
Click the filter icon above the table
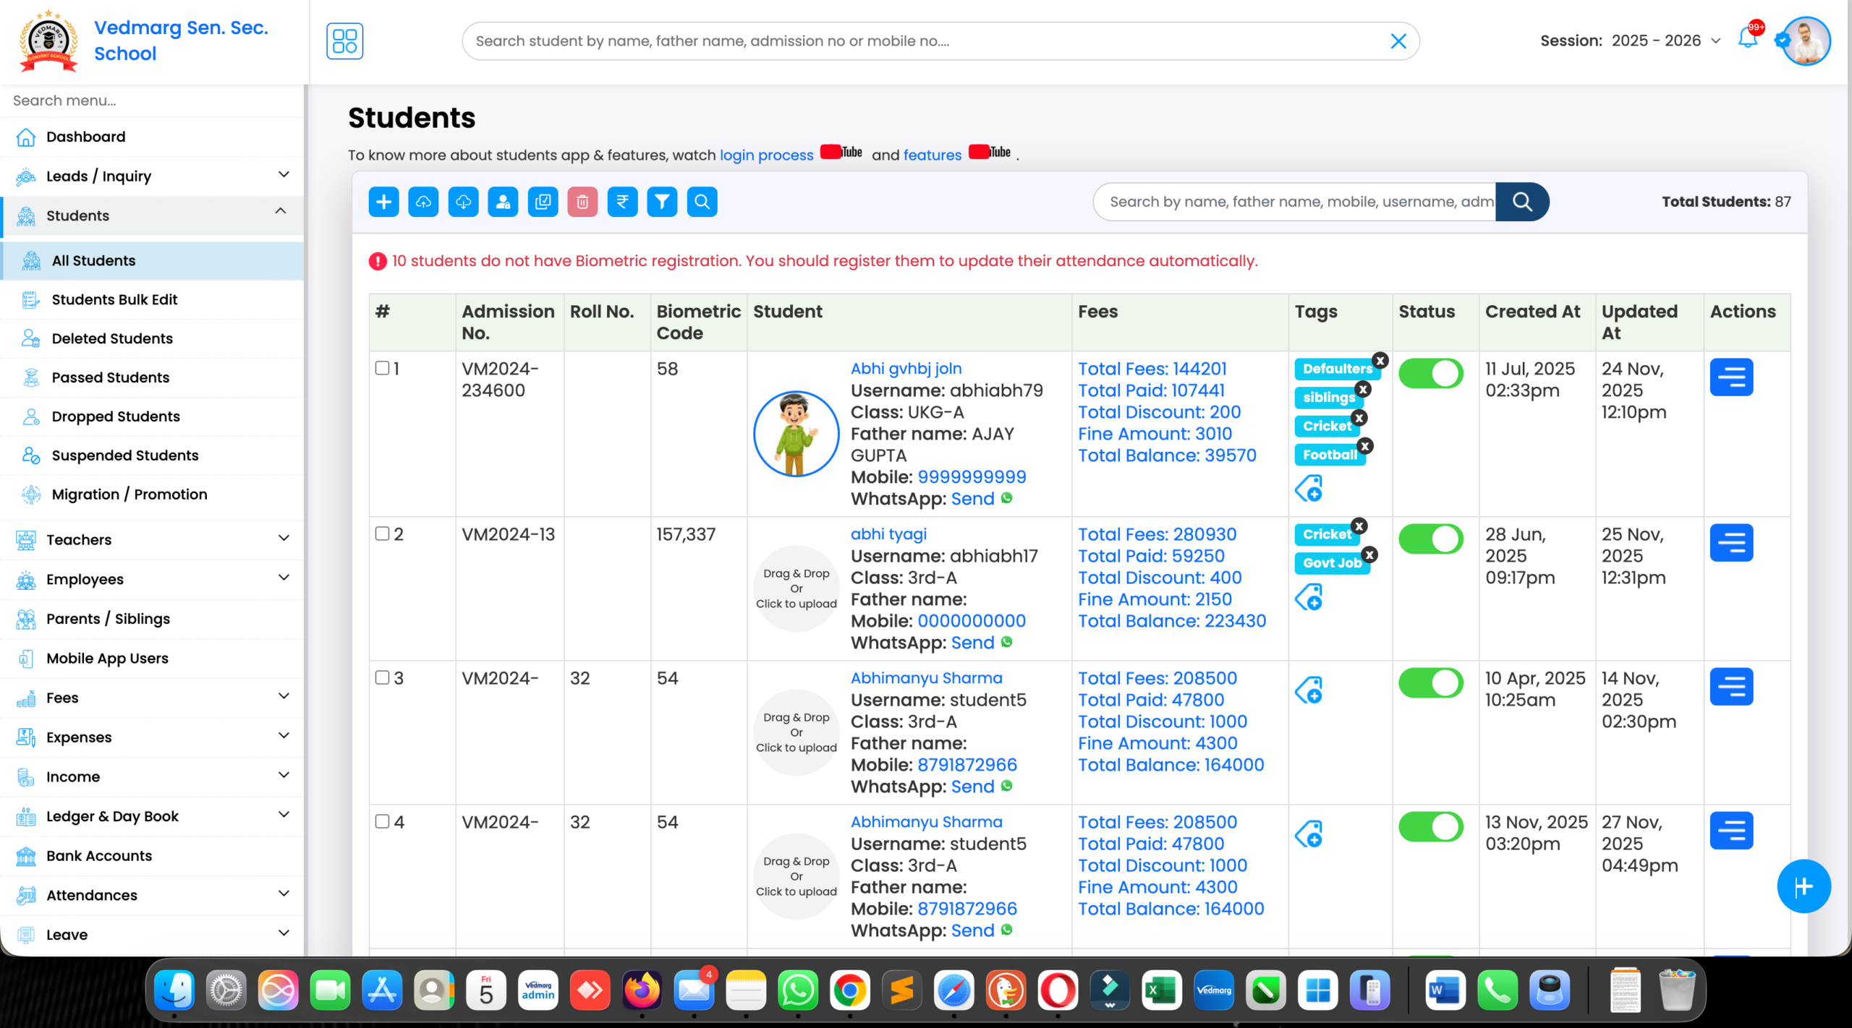[662, 202]
